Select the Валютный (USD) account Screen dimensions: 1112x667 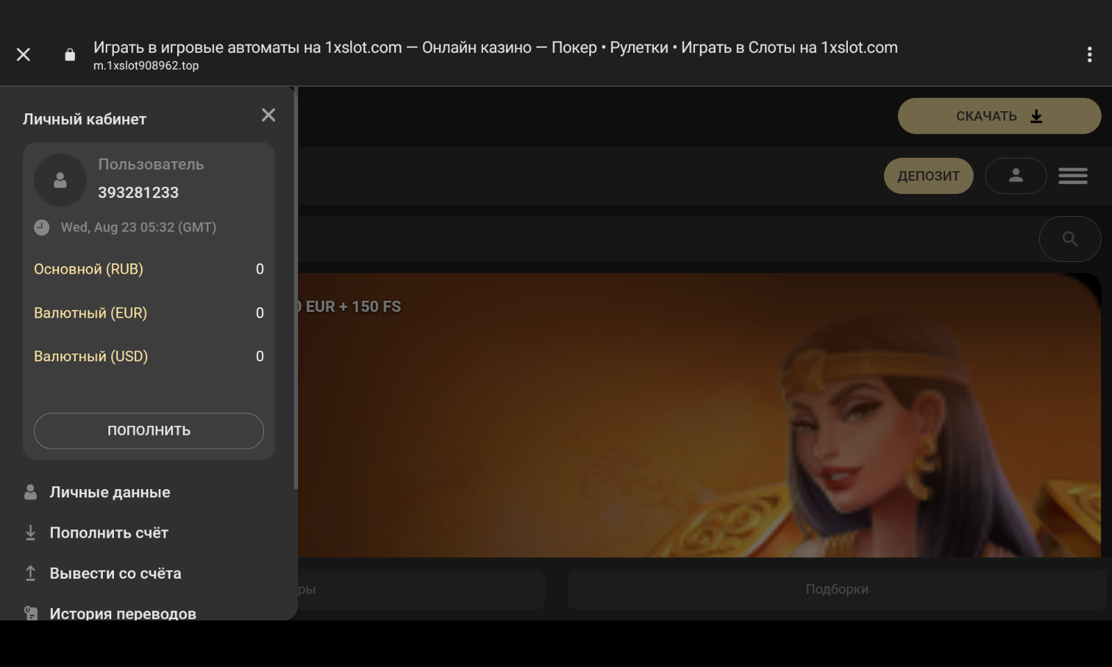[x=149, y=356]
